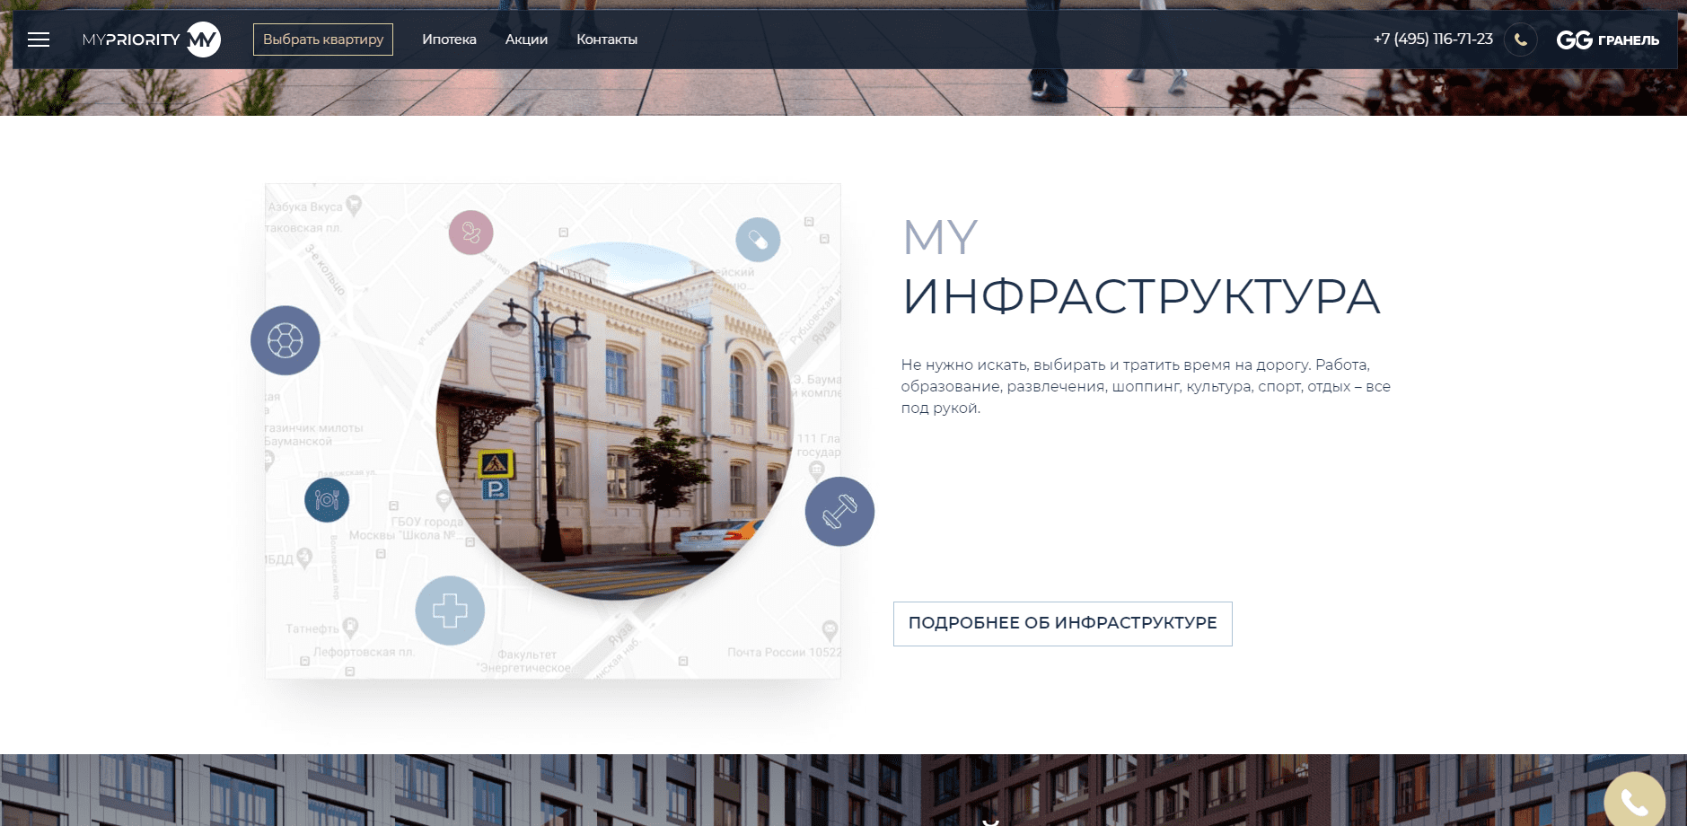Viewport: 1687px width, 826px height.
Task: Click the round phone icon in header
Action: click(x=1520, y=40)
